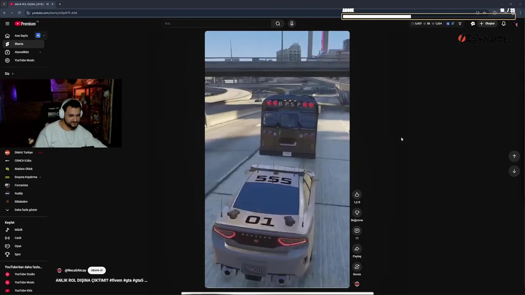Open Abonelikler subscriptions page
This screenshot has width=525, height=295.
click(x=24, y=52)
